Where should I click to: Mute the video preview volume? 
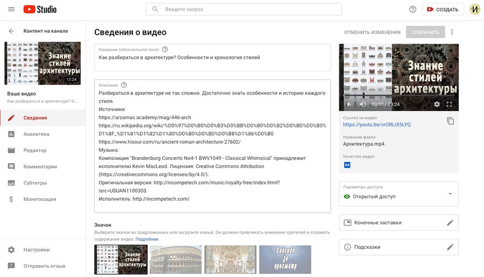coord(362,104)
